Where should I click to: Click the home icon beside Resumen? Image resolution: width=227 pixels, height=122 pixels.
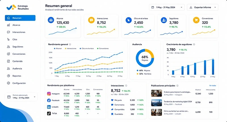point(9,18)
